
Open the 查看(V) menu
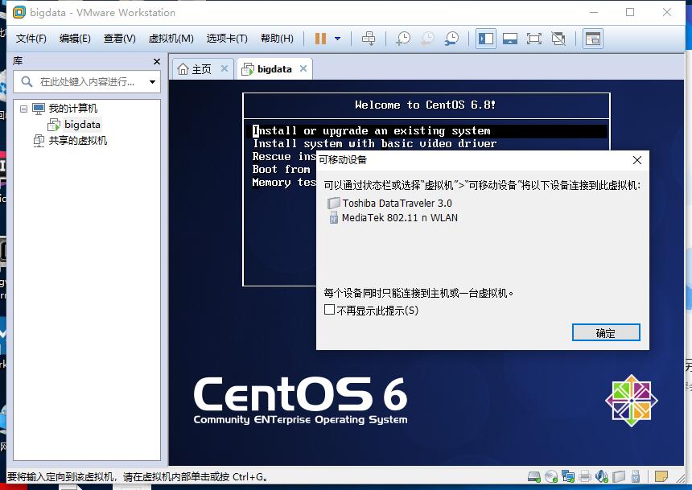[120, 39]
